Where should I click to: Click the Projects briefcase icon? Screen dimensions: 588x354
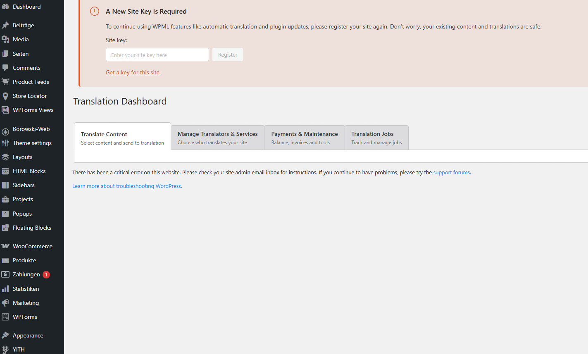click(x=5, y=200)
